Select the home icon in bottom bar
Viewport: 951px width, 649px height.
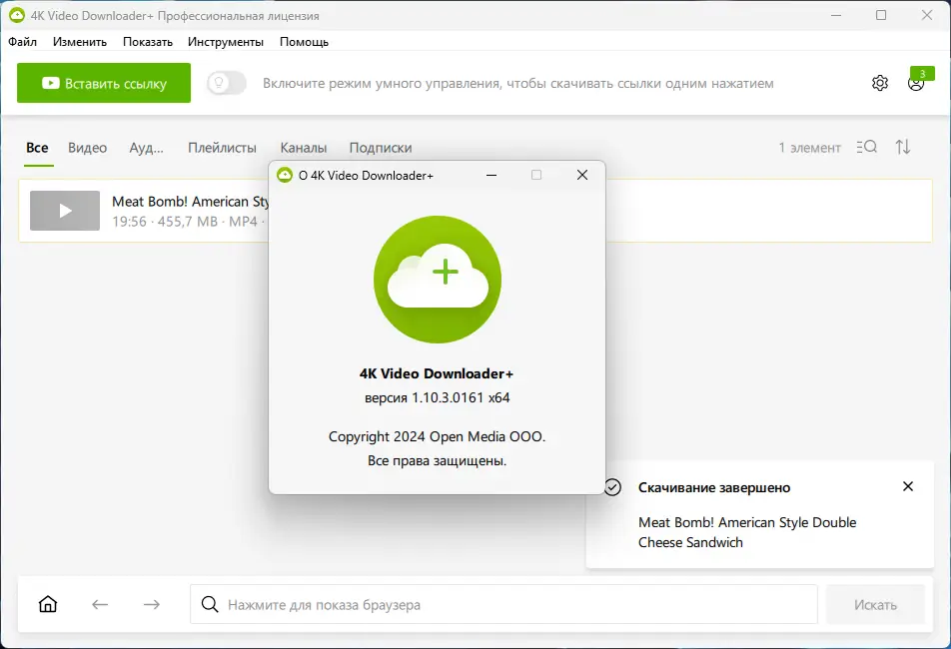(x=47, y=604)
